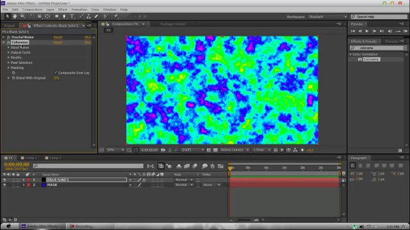Click play in the Preview panel
The image size is (410, 230).
[367, 31]
